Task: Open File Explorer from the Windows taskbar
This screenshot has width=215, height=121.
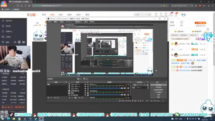Action: click(x=14, y=119)
